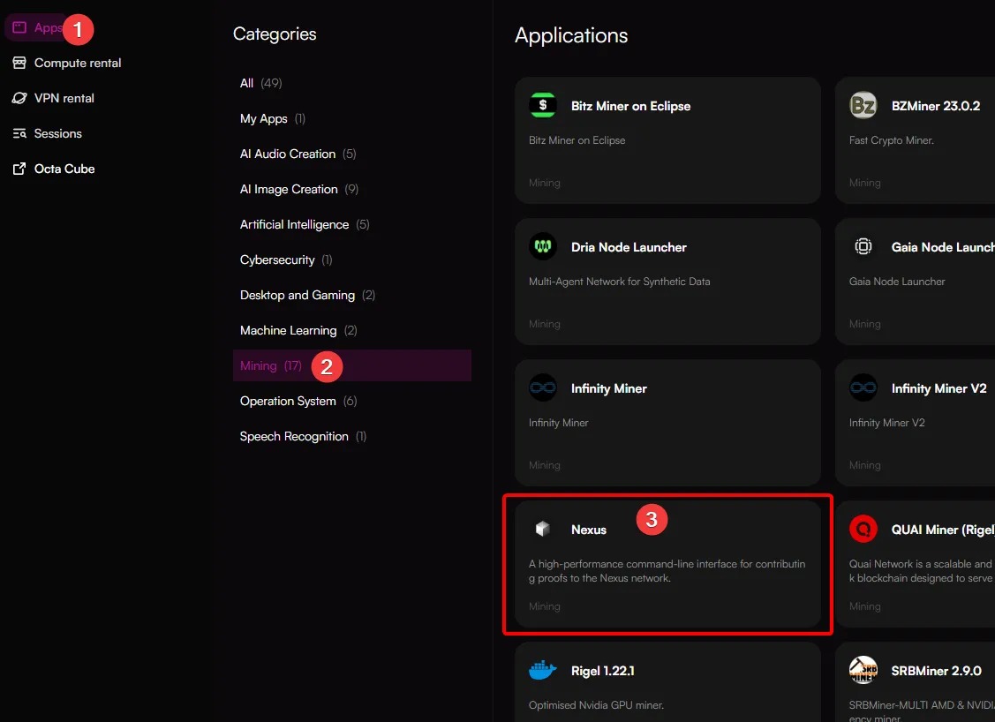Image resolution: width=995 pixels, height=722 pixels.
Task: Click the Sessions list-search icon
Action: [x=19, y=133]
